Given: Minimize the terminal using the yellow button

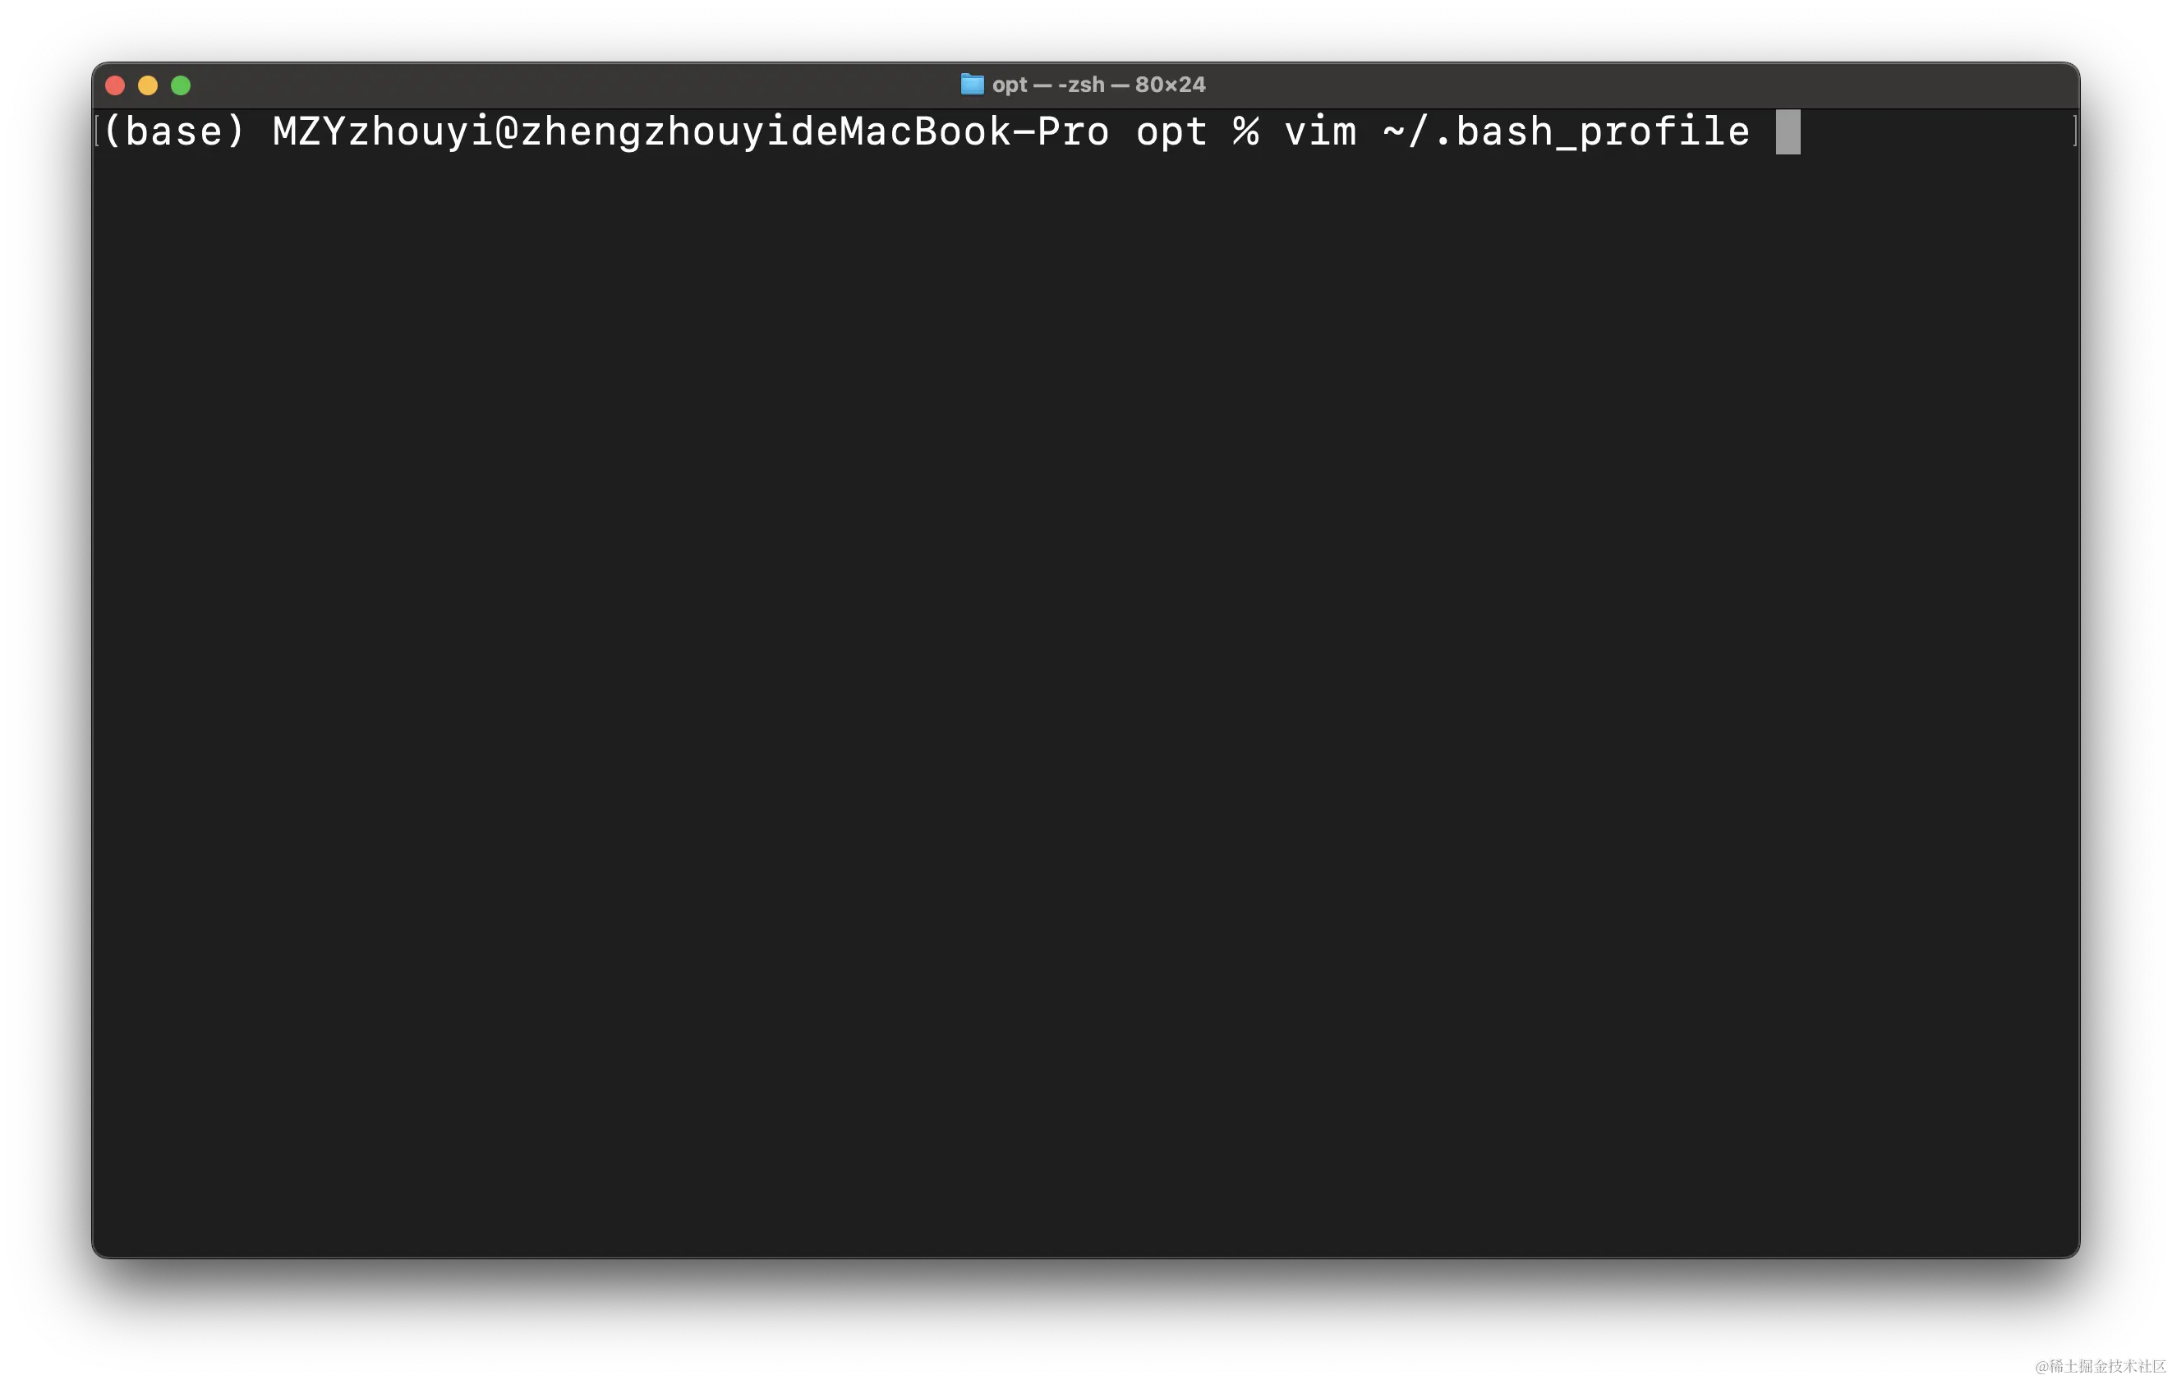Looking at the screenshot, I should [148, 85].
